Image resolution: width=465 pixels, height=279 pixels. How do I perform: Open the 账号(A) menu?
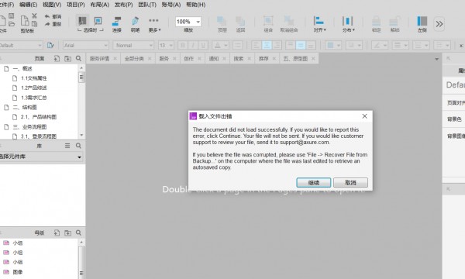click(x=171, y=5)
